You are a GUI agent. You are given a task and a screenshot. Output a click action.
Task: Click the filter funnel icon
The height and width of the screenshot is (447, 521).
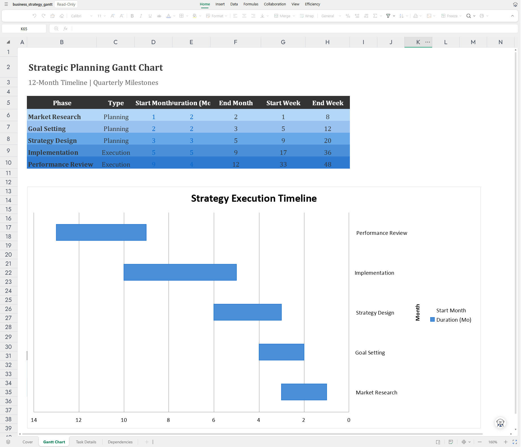[x=388, y=16]
